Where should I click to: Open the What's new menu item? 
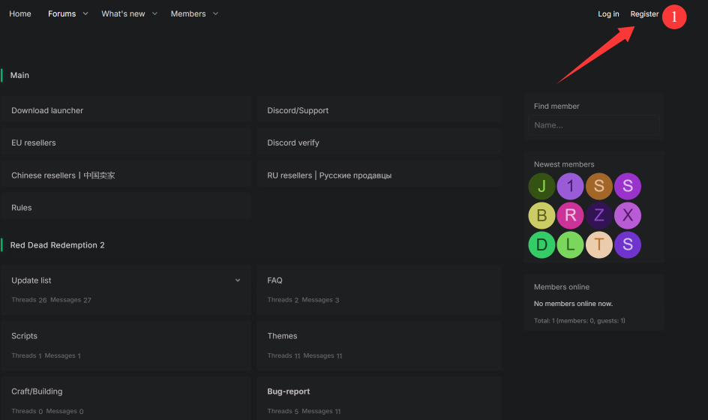pos(123,14)
